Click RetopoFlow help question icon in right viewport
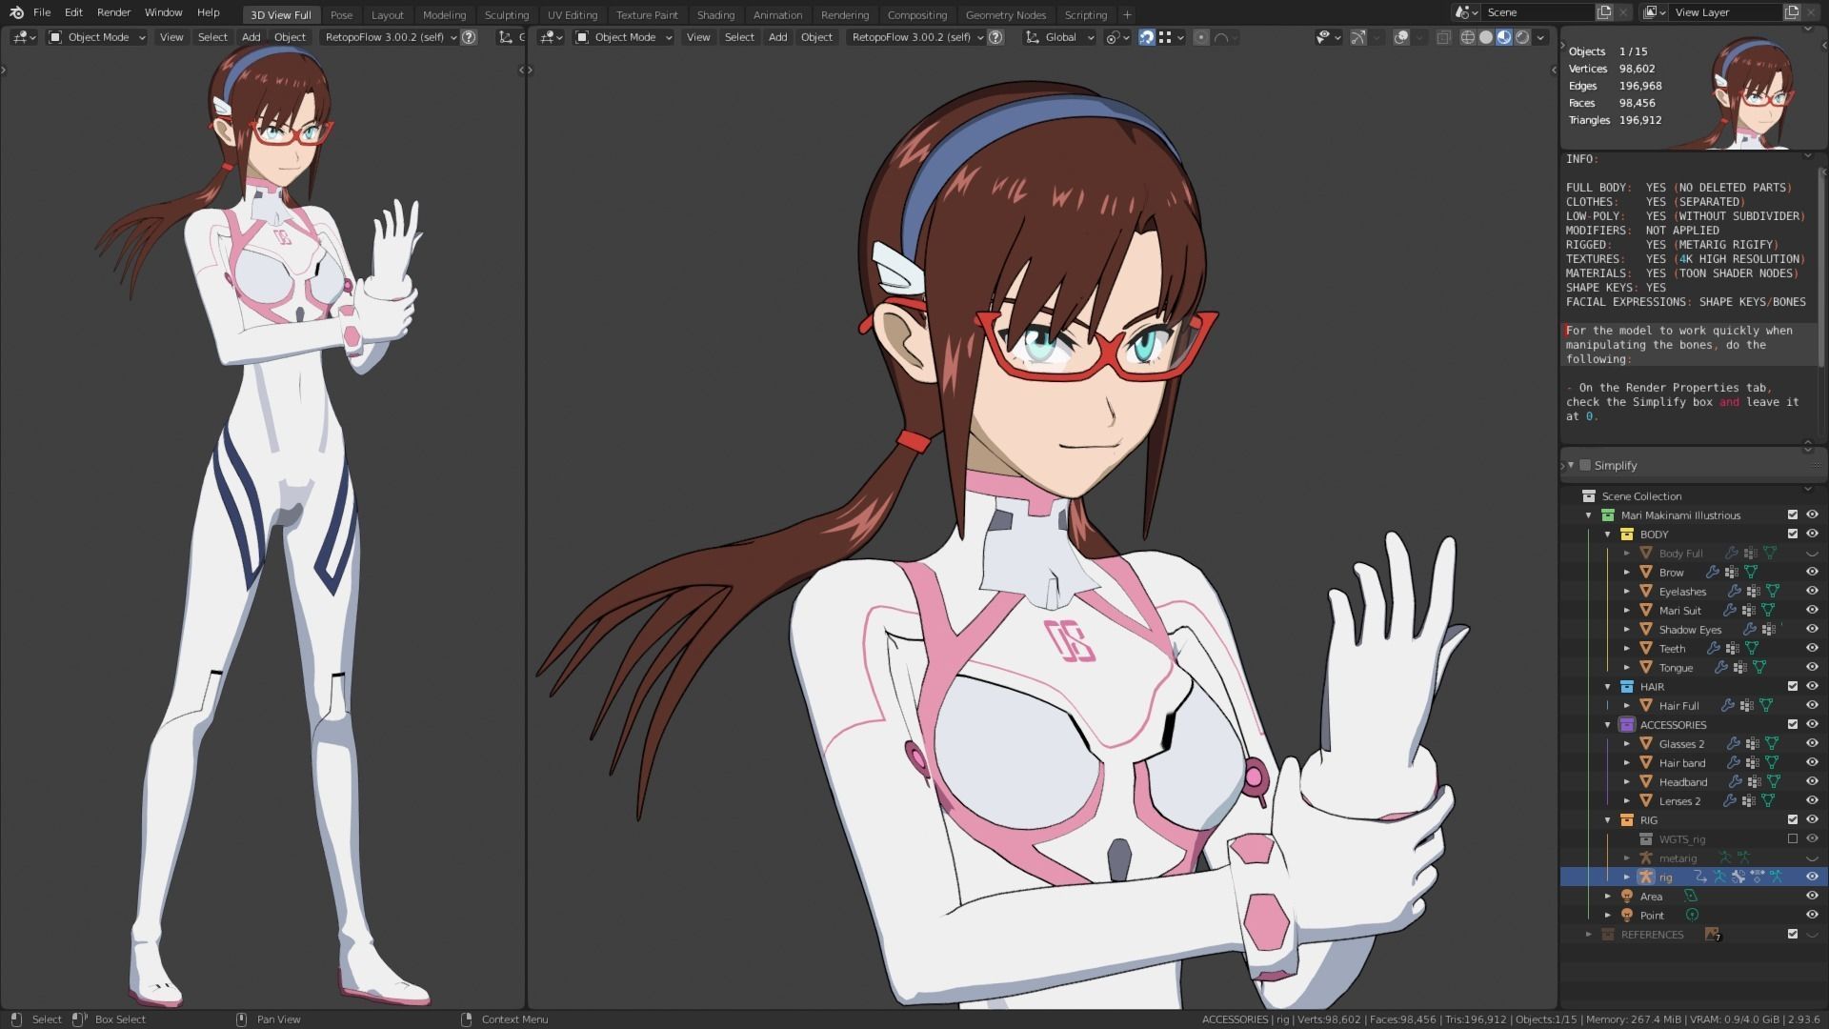Viewport: 1829px width, 1029px height. pos(995,37)
